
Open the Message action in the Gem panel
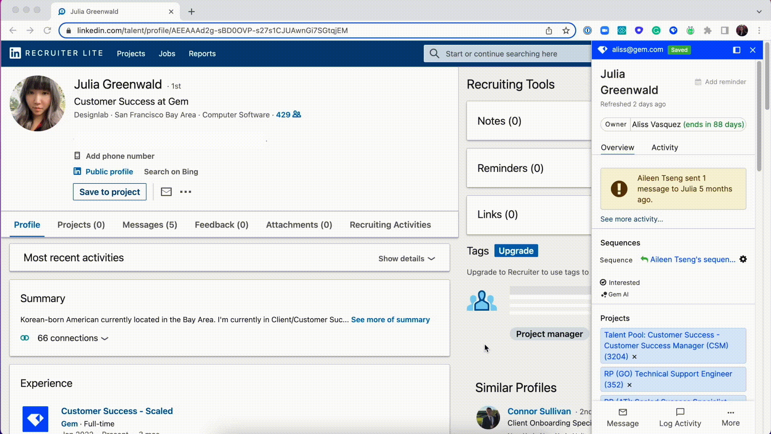[x=622, y=418]
